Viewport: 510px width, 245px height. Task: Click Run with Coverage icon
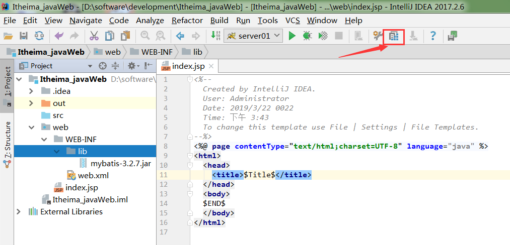pyautogui.click(x=323, y=36)
